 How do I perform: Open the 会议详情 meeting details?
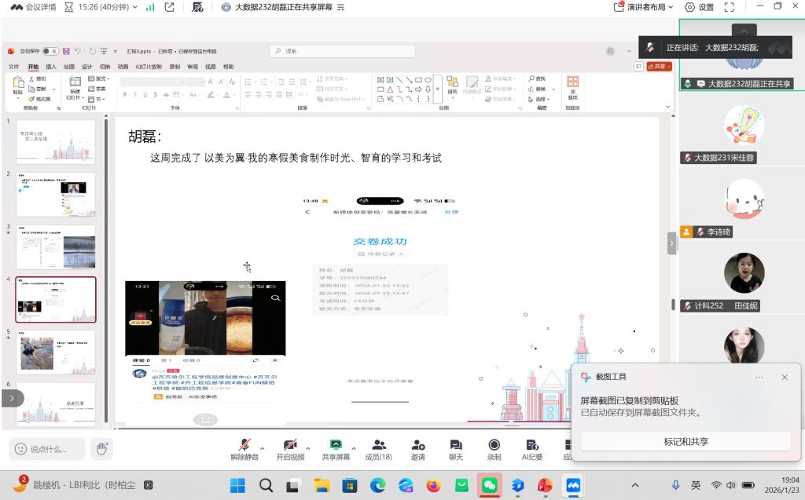coord(28,7)
